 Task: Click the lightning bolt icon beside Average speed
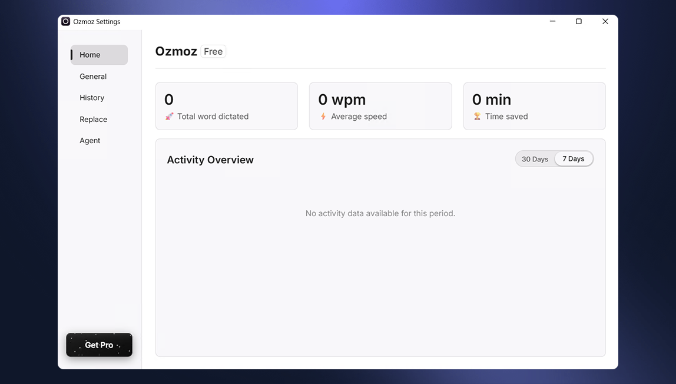[323, 117]
